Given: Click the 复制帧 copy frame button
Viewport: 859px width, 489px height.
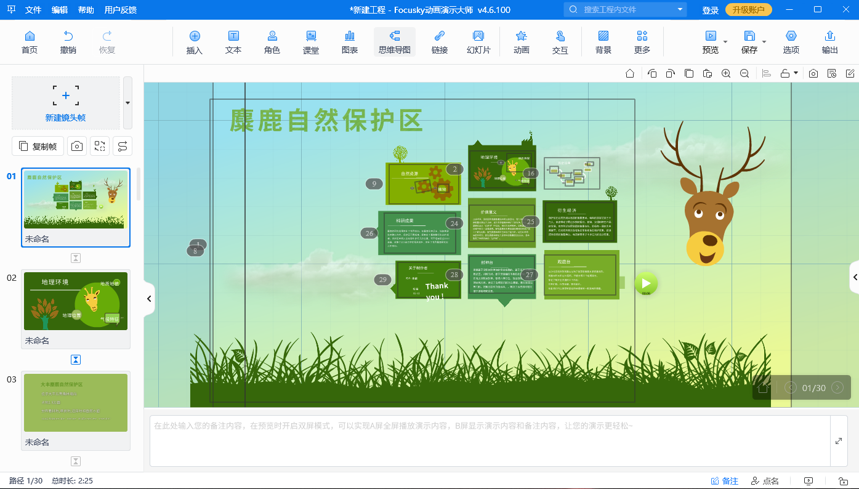Looking at the screenshot, I should [x=38, y=146].
